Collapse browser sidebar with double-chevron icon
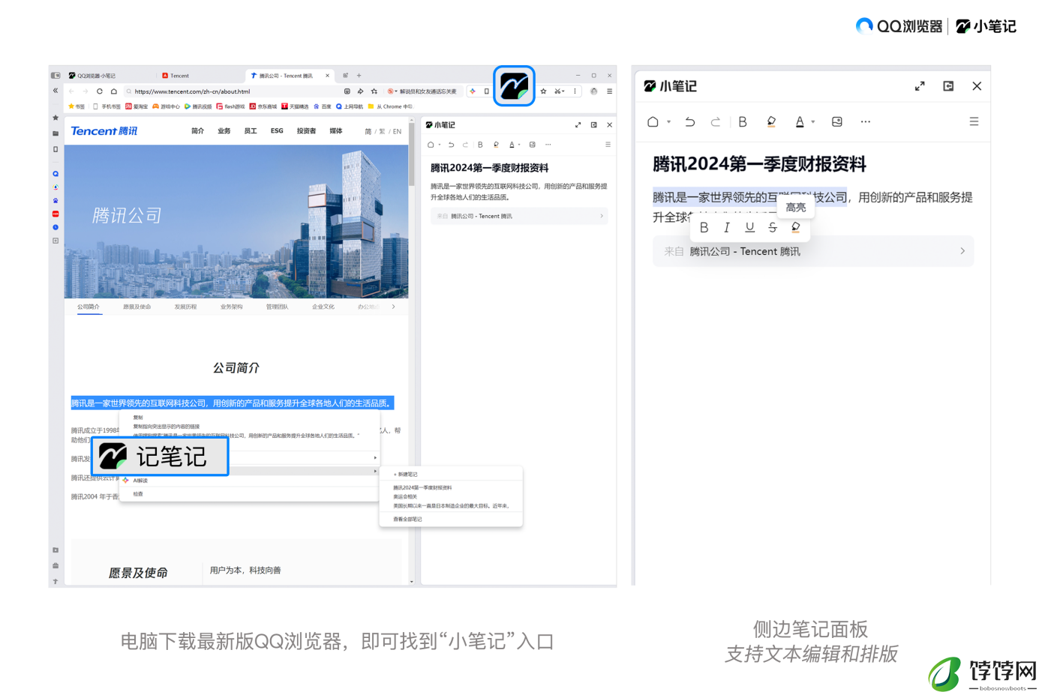Screen dimensions: 1039x692 pos(56,91)
